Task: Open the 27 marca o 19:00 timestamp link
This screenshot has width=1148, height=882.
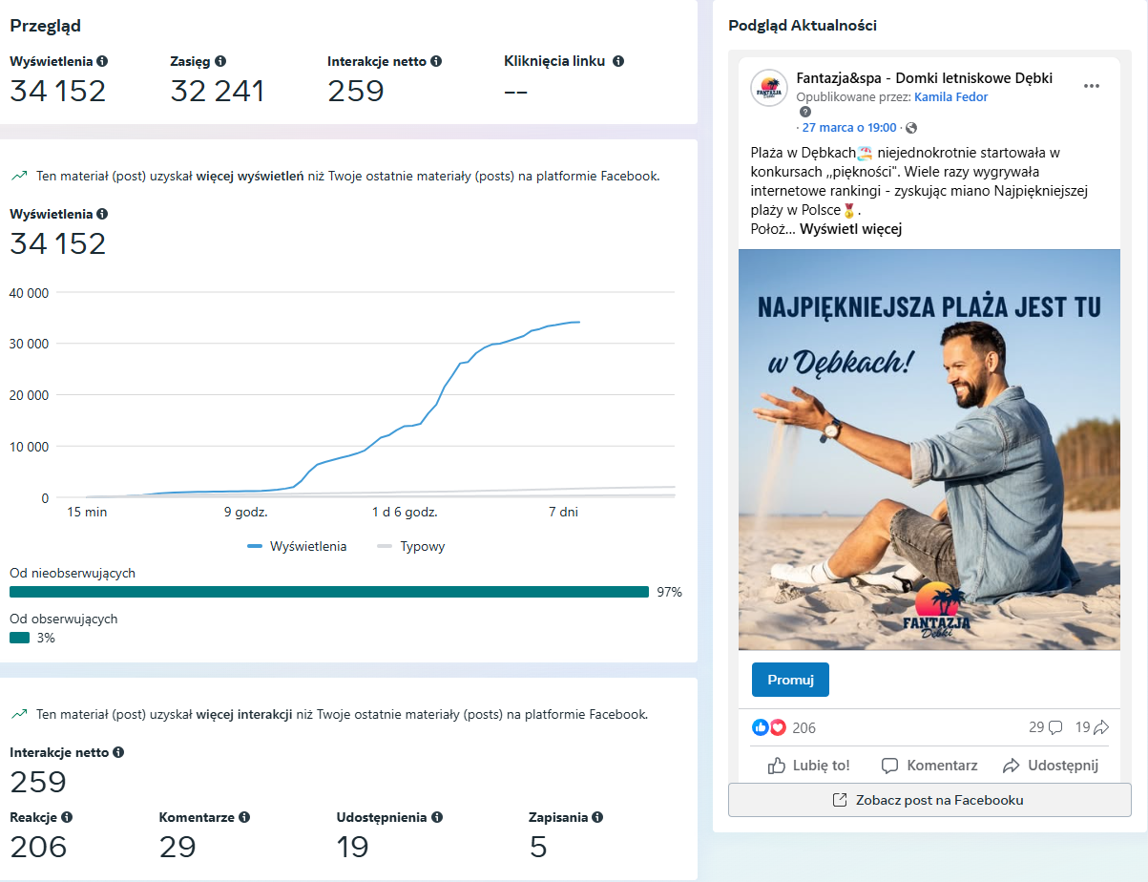Action: click(849, 128)
